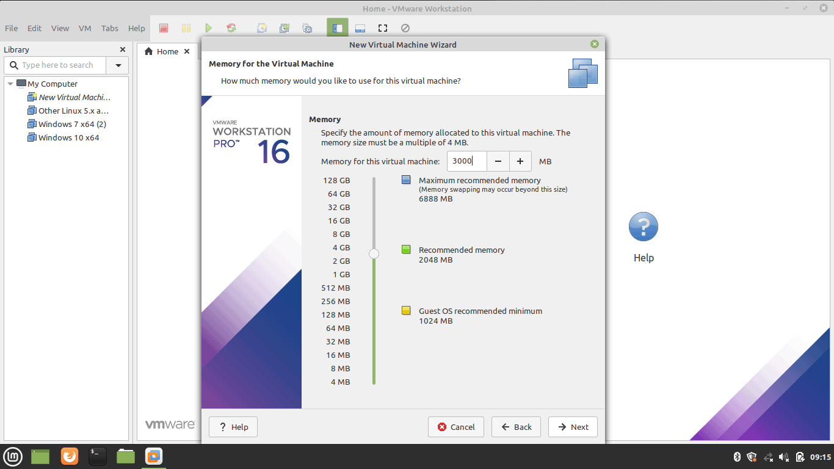Go Back in the wizard
The height and width of the screenshot is (469, 834).
click(x=516, y=427)
